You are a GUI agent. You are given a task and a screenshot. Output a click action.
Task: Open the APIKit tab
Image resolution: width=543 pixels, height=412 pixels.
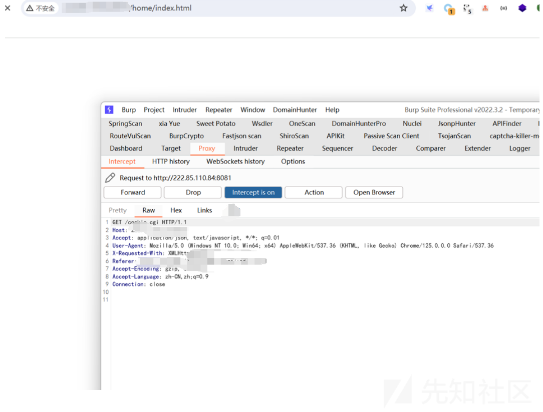336,136
